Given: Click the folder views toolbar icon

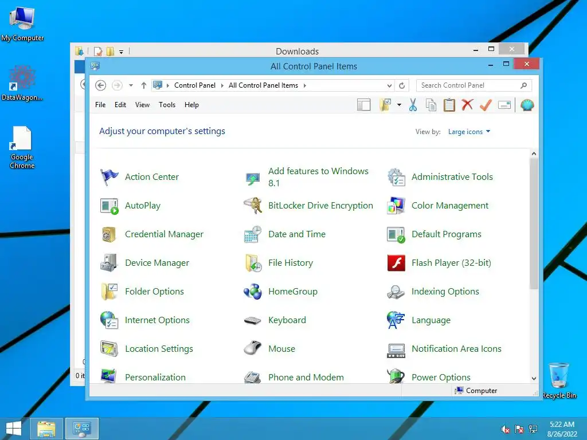Looking at the screenshot, I should click(385, 105).
